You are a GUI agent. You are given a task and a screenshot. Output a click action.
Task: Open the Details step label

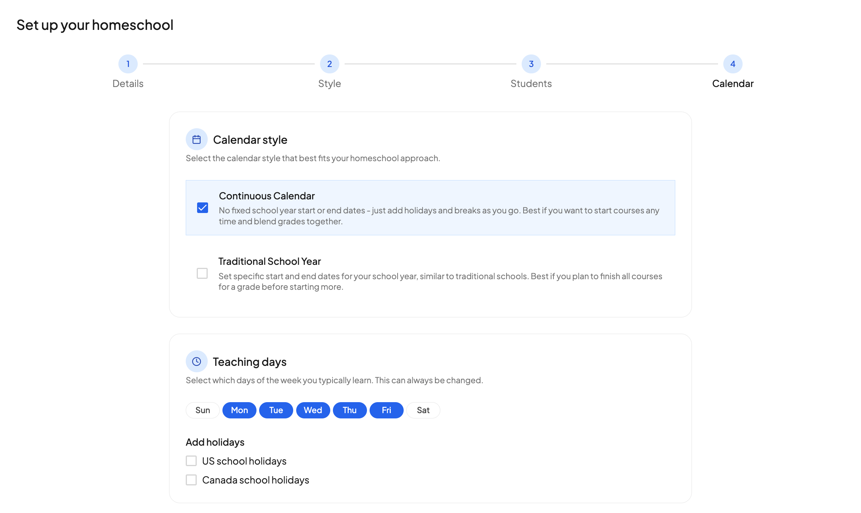(128, 84)
